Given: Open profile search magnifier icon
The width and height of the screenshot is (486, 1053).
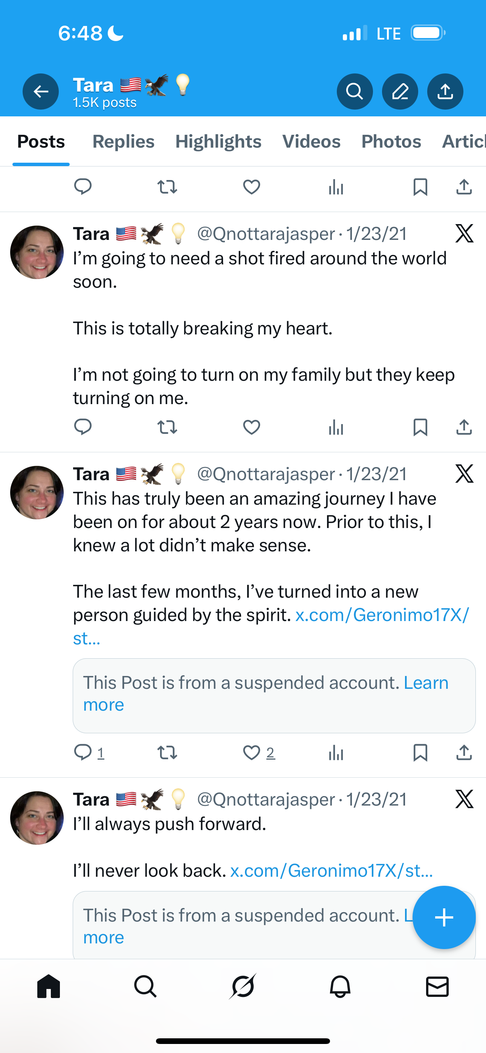Looking at the screenshot, I should click(354, 92).
